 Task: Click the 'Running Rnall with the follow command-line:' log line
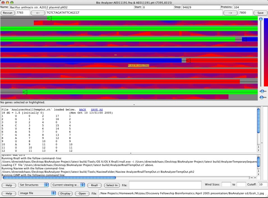[x=32, y=158]
